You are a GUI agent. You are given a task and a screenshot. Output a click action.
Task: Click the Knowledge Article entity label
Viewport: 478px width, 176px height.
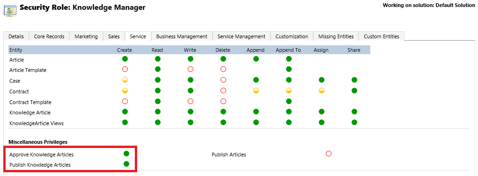click(x=30, y=113)
